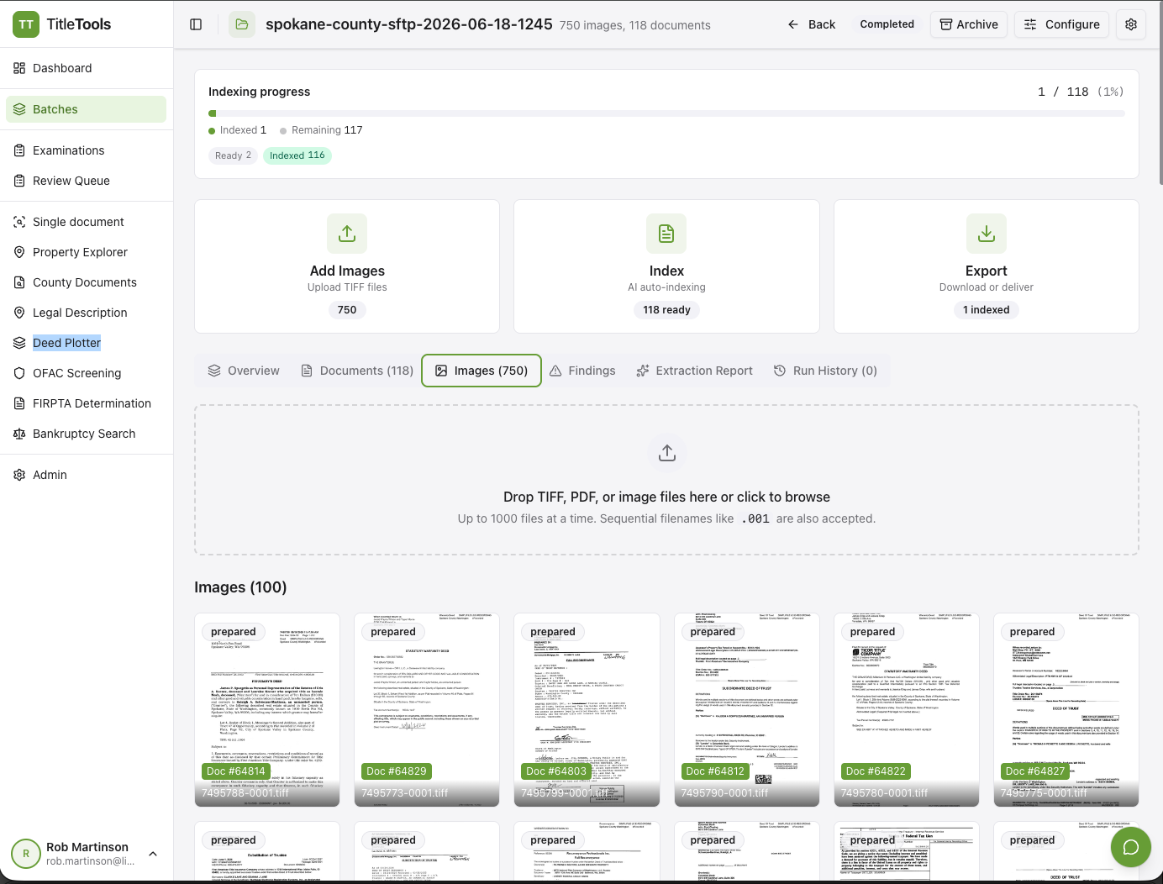Click the Deed Plotter layers icon
The image size is (1163, 884).
pyautogui.click(x=19, y=343)
